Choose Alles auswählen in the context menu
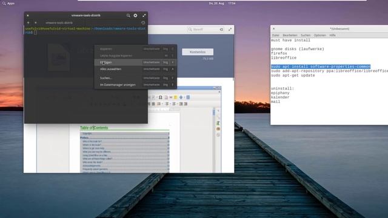Image resolution: width=388 pixels, height=218 pixels. point(135,69)
